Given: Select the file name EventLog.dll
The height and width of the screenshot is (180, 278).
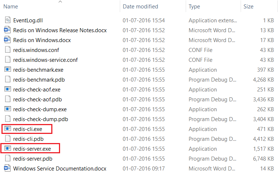Looking at the screenshot, I should (x=28, y=20).
